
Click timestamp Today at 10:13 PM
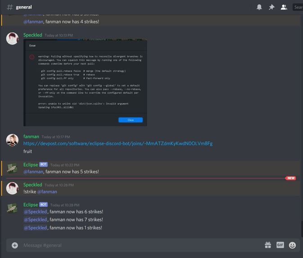[59, 36]
